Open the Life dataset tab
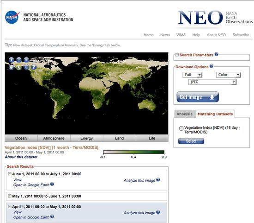The image size is (254, 223). coord(152,138)
